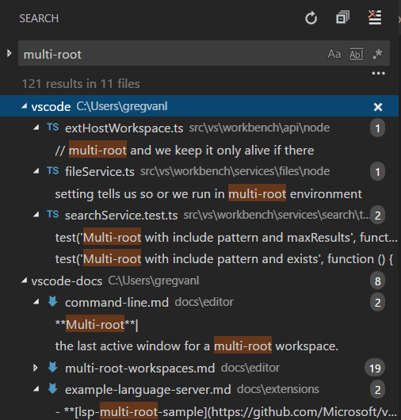
Task: Click the 19 results badge
Action: 375,368
